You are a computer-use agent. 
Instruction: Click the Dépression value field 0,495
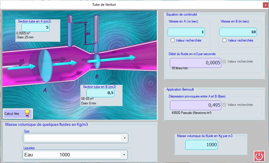196,105
